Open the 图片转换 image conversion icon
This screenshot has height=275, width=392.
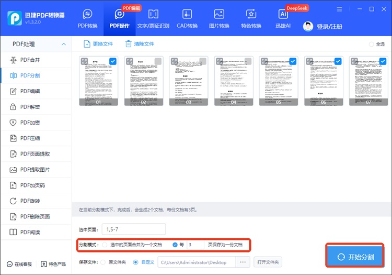coord(219,15)
